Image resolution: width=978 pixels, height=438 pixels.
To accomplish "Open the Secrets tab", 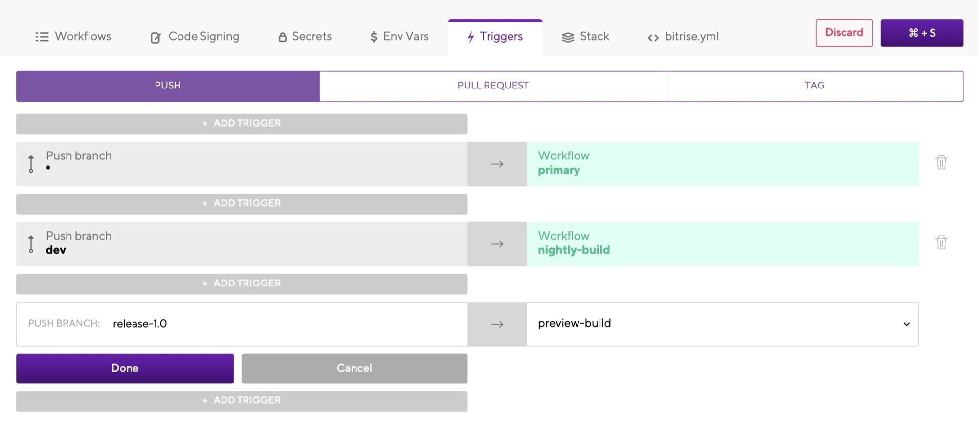I will tap(305, 37).
